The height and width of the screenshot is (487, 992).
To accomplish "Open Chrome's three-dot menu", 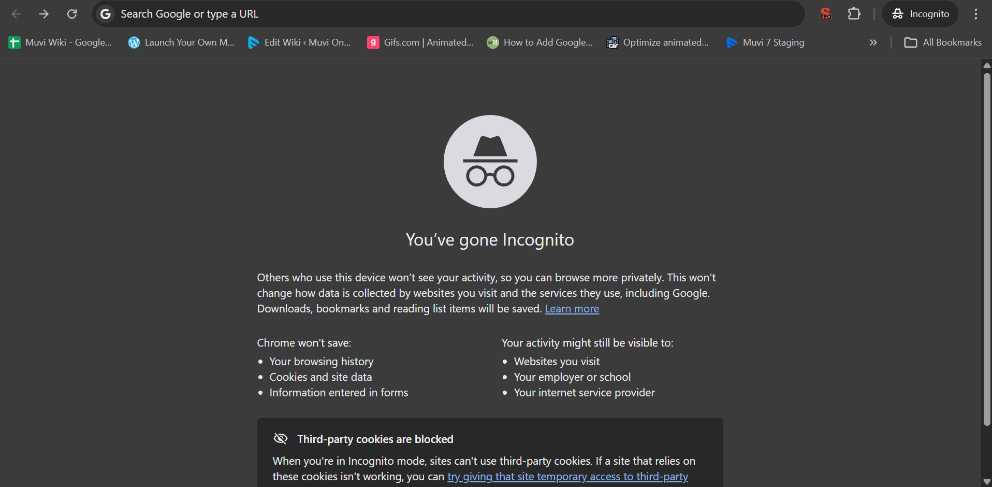I will pyautogui.click(x=975, y=14).
